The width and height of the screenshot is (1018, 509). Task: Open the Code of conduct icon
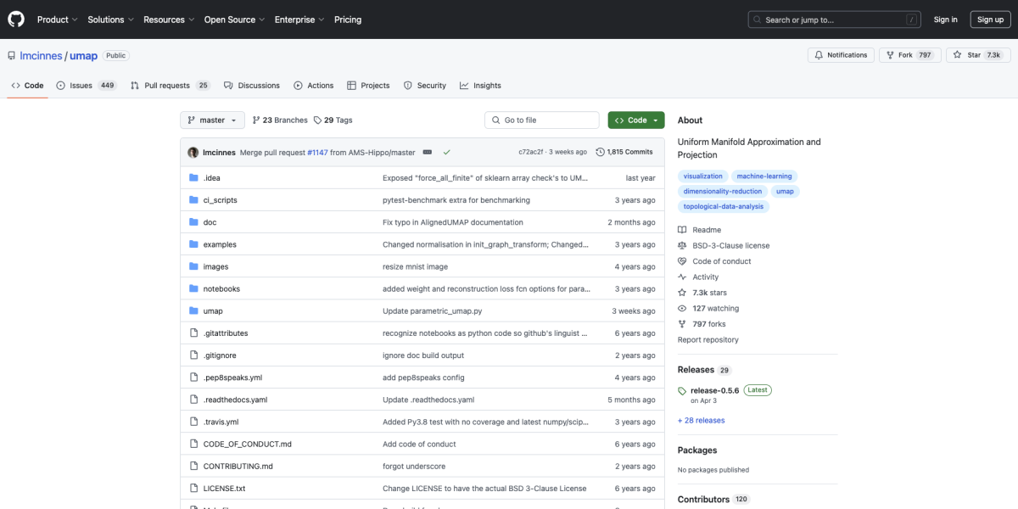pyautogui.click(x=681, y=260)
